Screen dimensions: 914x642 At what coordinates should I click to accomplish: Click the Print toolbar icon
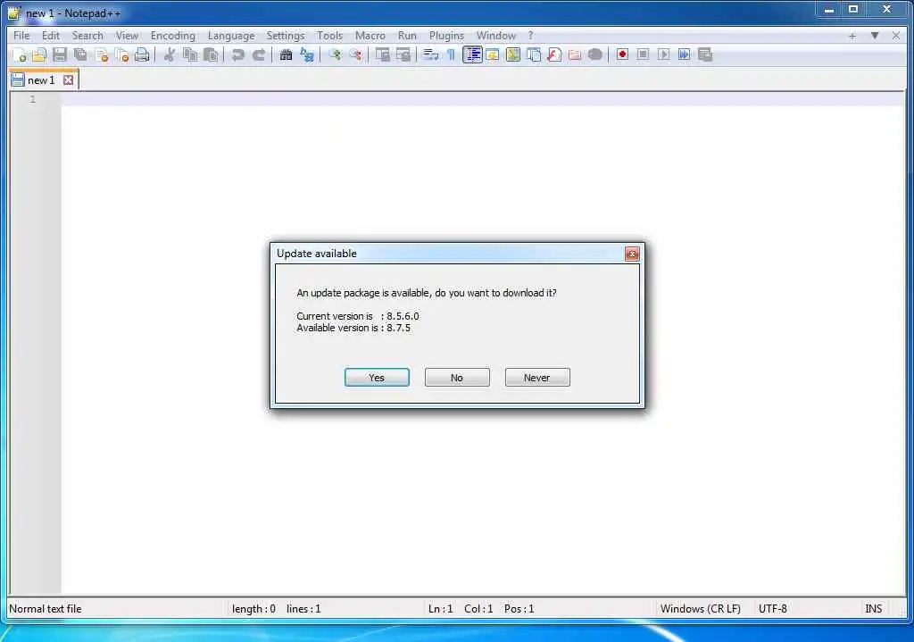142,54
